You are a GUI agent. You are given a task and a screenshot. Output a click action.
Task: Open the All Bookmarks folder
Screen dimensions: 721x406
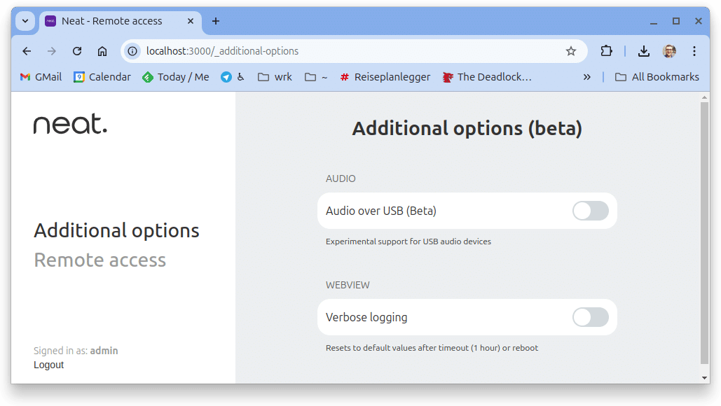(657, 77)
